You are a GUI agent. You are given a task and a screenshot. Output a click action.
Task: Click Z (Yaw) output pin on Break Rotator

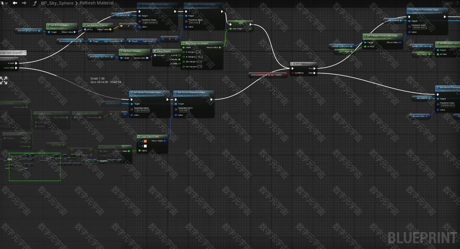click(179, 63)
